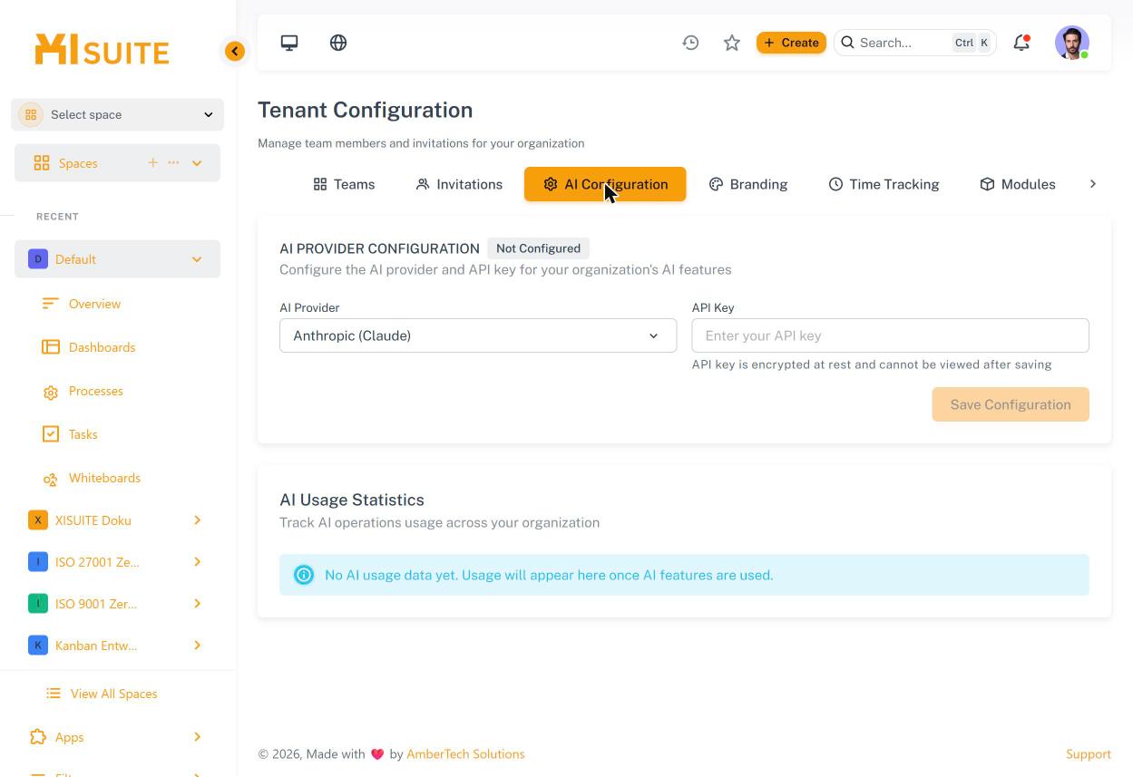
Task: Open Whiteboards in the sidebar
Action: (x=104, y=478)
